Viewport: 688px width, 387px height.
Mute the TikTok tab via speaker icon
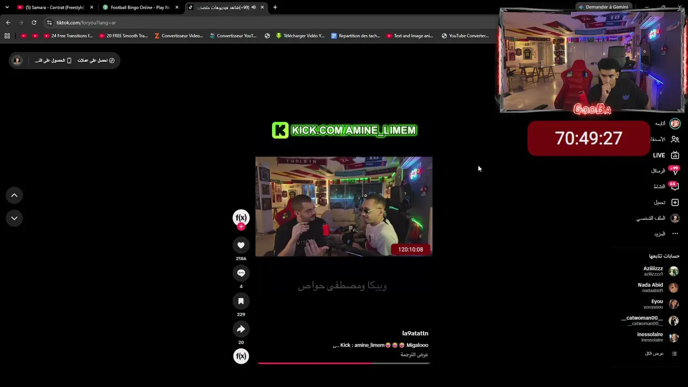pyautogui.click(x=254, y=8)
